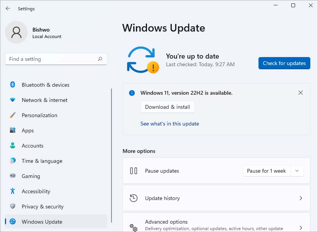This screenshot has width=318, height=232.
Task: Open the Time & language section
Action: 42,161
